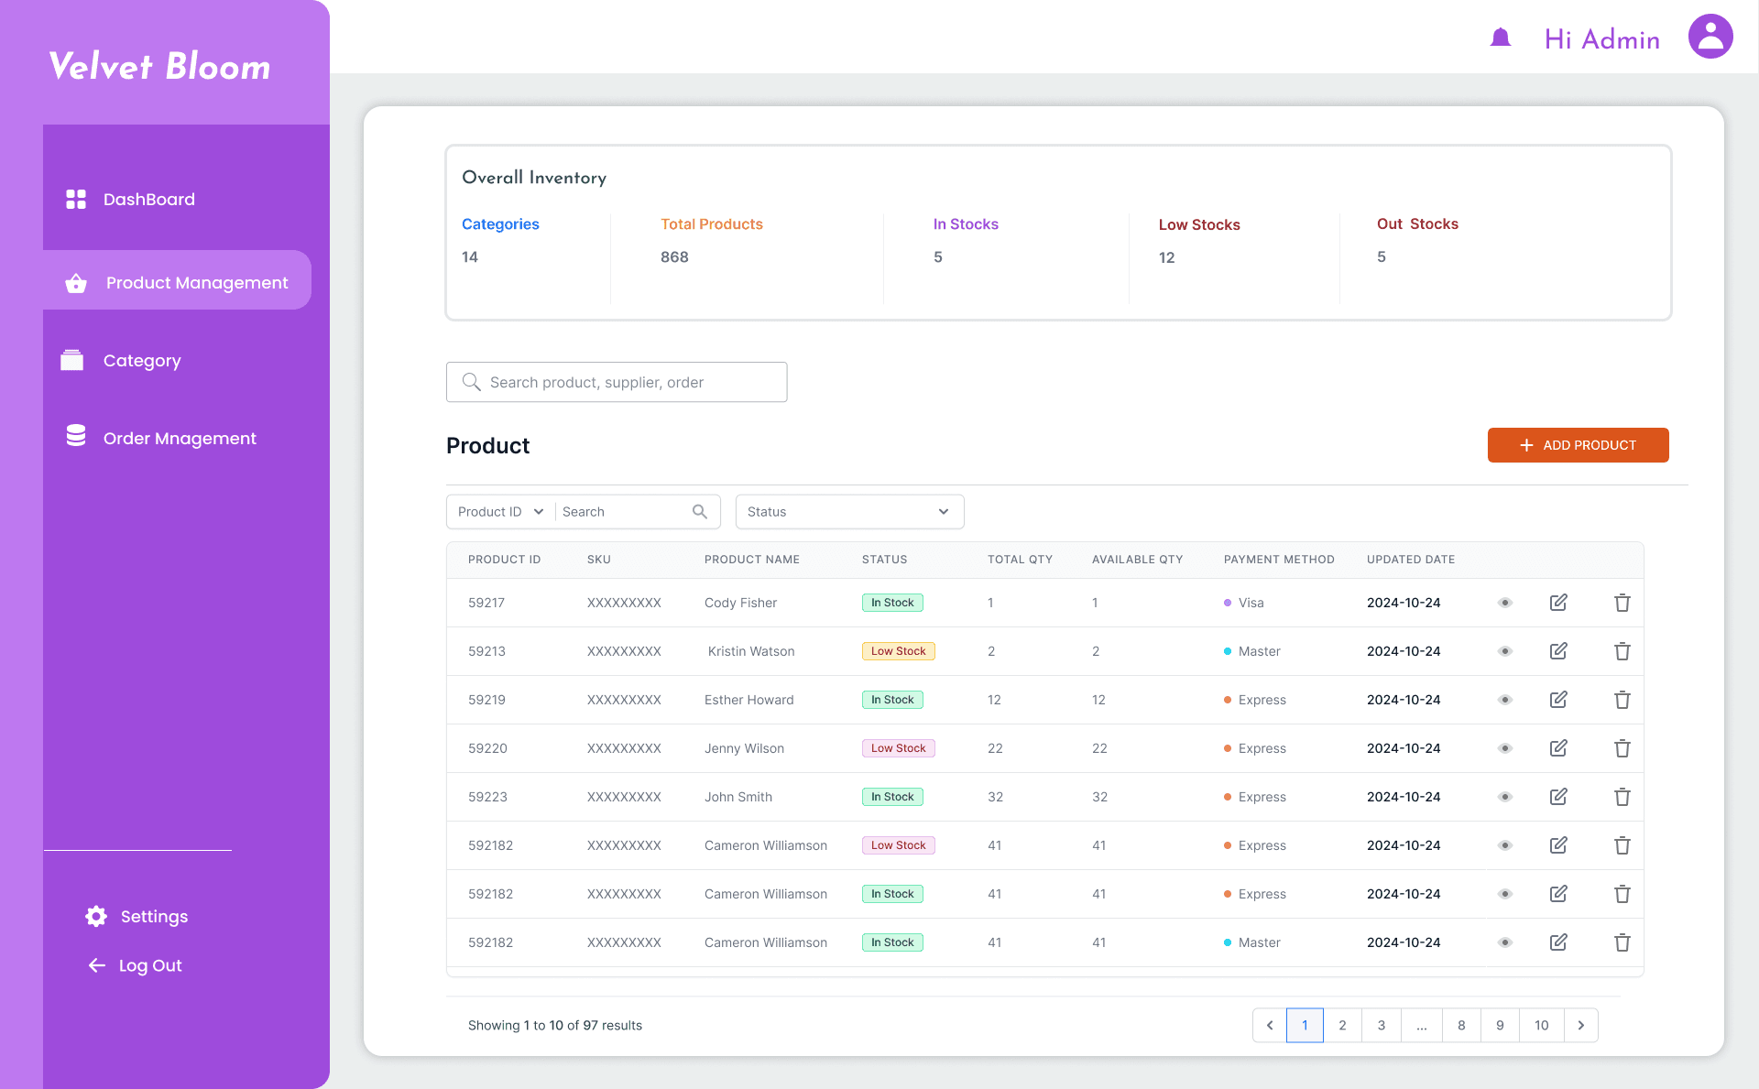Go to pagination page 2
The height and width of the screenshot is (1089, 1759).
pos(1342,1025)
